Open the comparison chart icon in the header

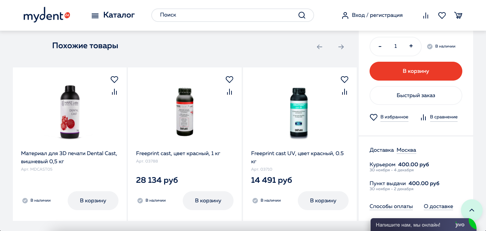coord(425,15)
